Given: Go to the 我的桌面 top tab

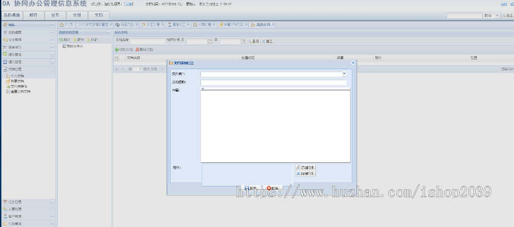Looking at the screenshot, I should (11, 15).
